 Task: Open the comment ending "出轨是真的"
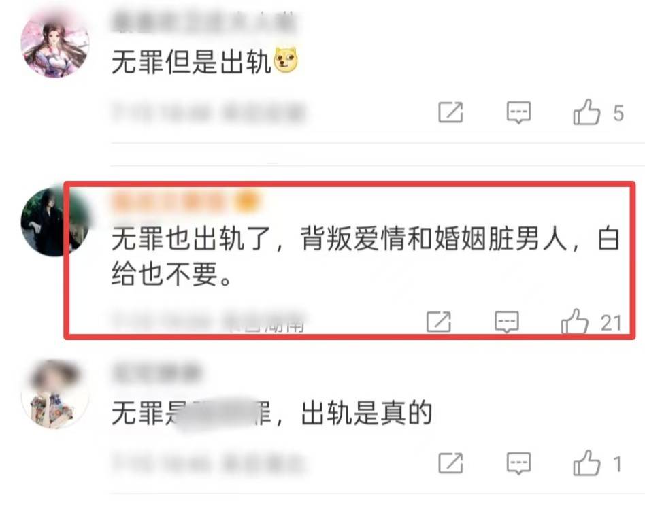pos(271,413)
